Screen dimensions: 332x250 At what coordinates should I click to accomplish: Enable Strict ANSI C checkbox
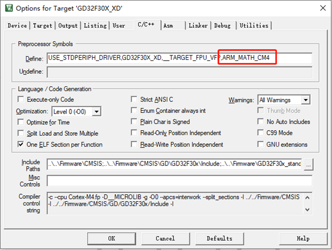(134, 99)
